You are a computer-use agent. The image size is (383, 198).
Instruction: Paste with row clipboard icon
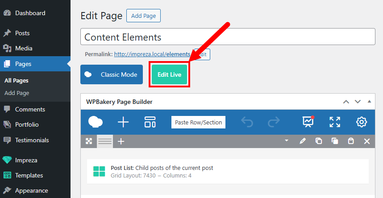351,141
